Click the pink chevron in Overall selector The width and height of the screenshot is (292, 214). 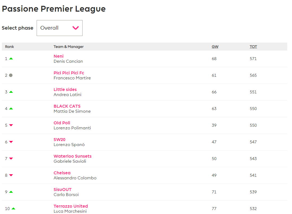pos(76,28)
